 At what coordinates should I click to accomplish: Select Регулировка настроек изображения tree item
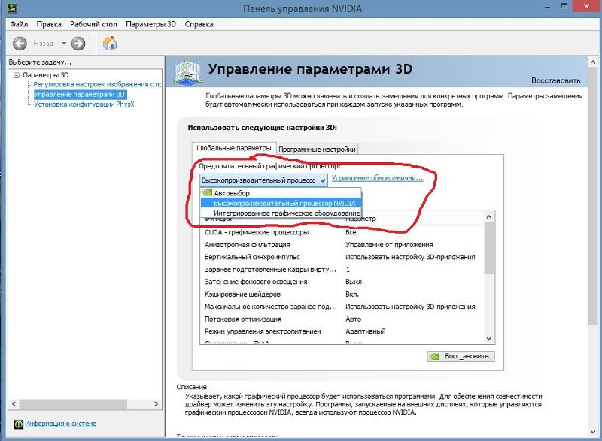click(97, 84)
